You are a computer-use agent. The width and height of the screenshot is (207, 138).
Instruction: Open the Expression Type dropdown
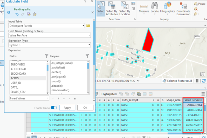(89, 45)
